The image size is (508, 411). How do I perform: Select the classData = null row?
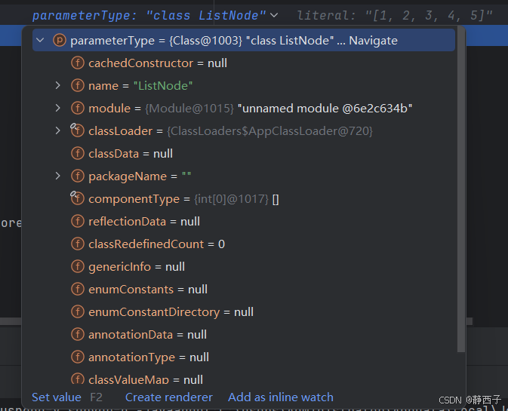[x=244, y=153]
